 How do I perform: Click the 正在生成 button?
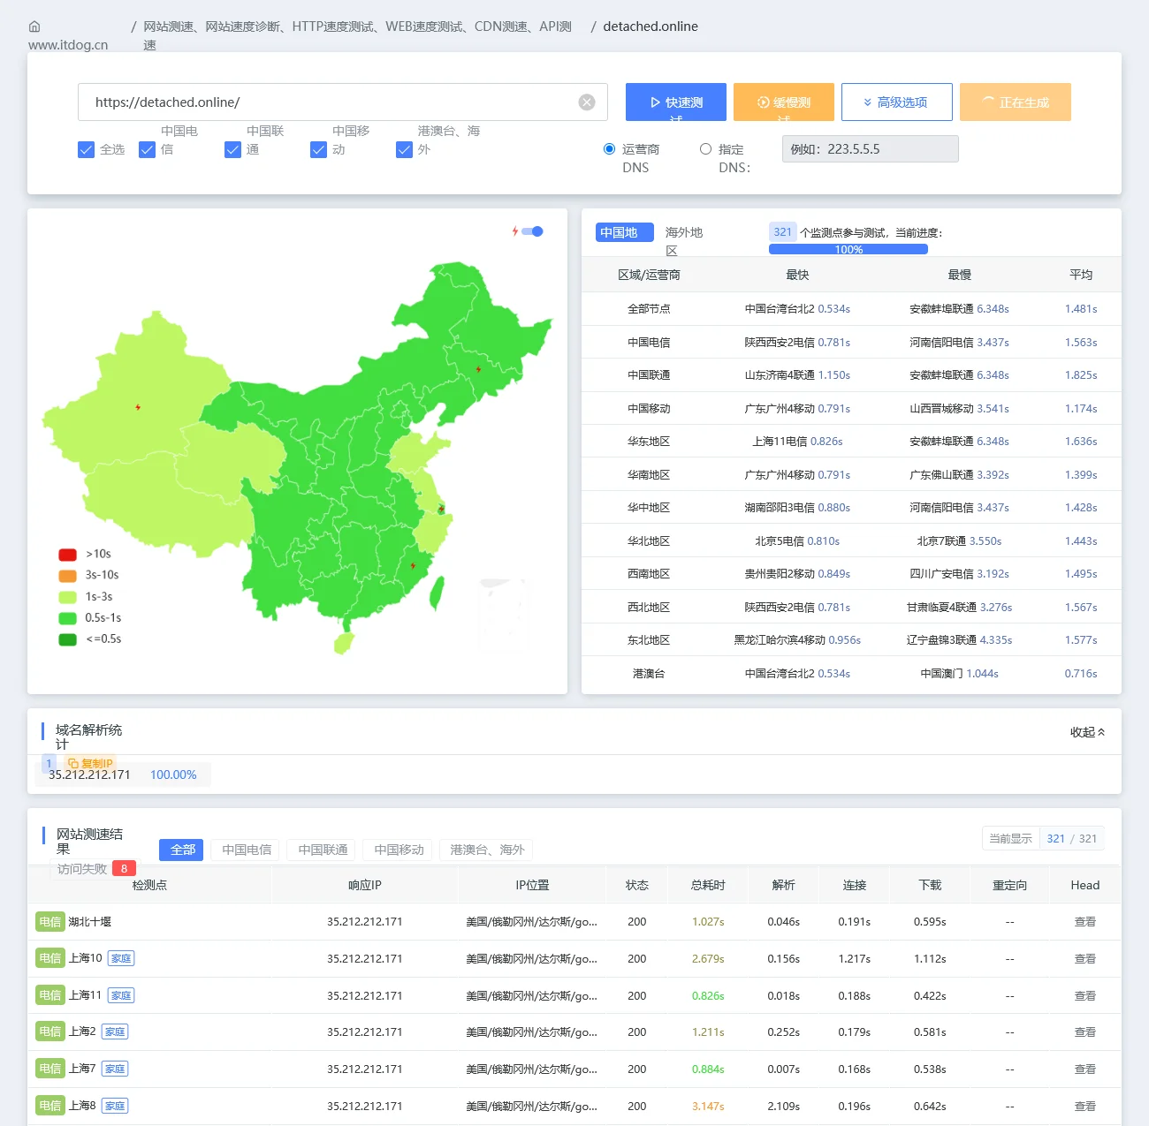tap(1015, 102)
